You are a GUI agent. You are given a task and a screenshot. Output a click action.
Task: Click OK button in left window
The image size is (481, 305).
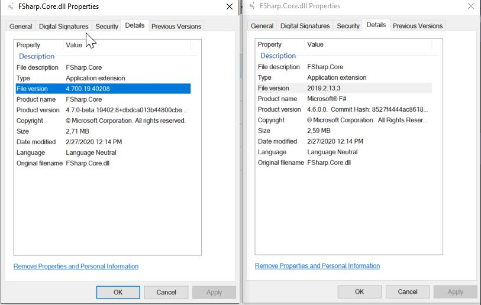point(118,293)
